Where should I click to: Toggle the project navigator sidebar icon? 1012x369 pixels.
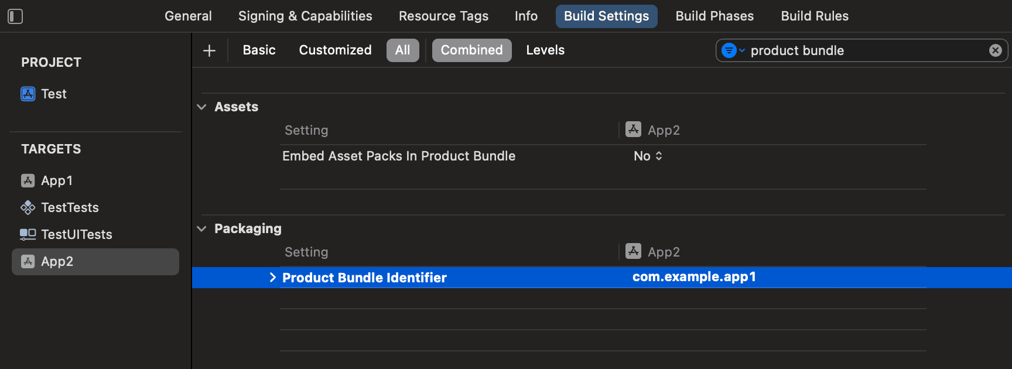tap(15, 16)
